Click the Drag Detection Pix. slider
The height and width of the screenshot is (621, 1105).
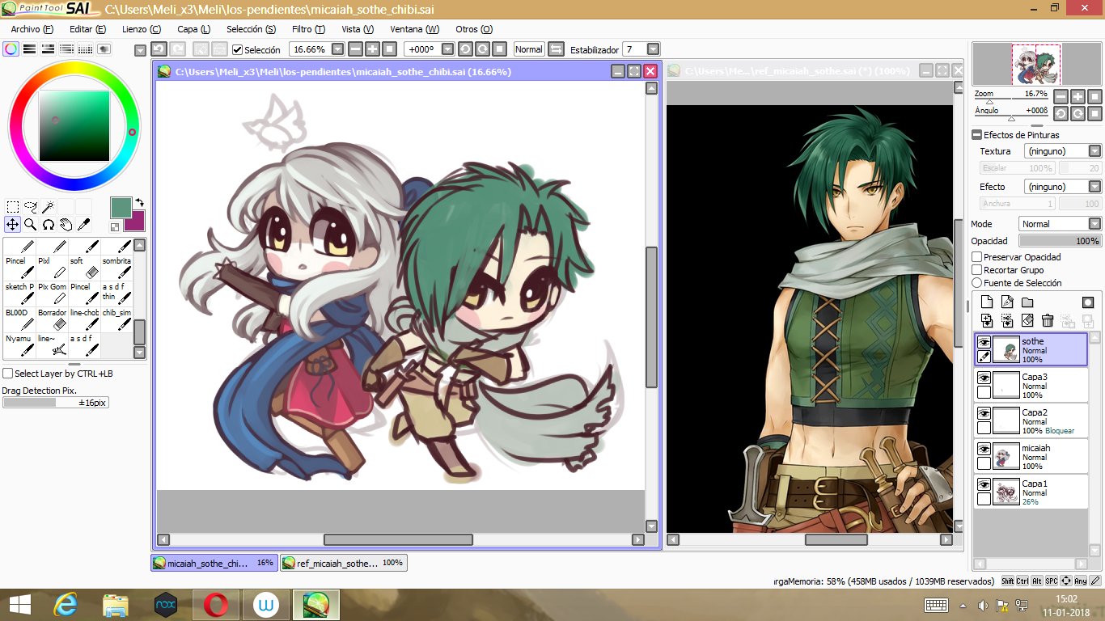point(55,402)
